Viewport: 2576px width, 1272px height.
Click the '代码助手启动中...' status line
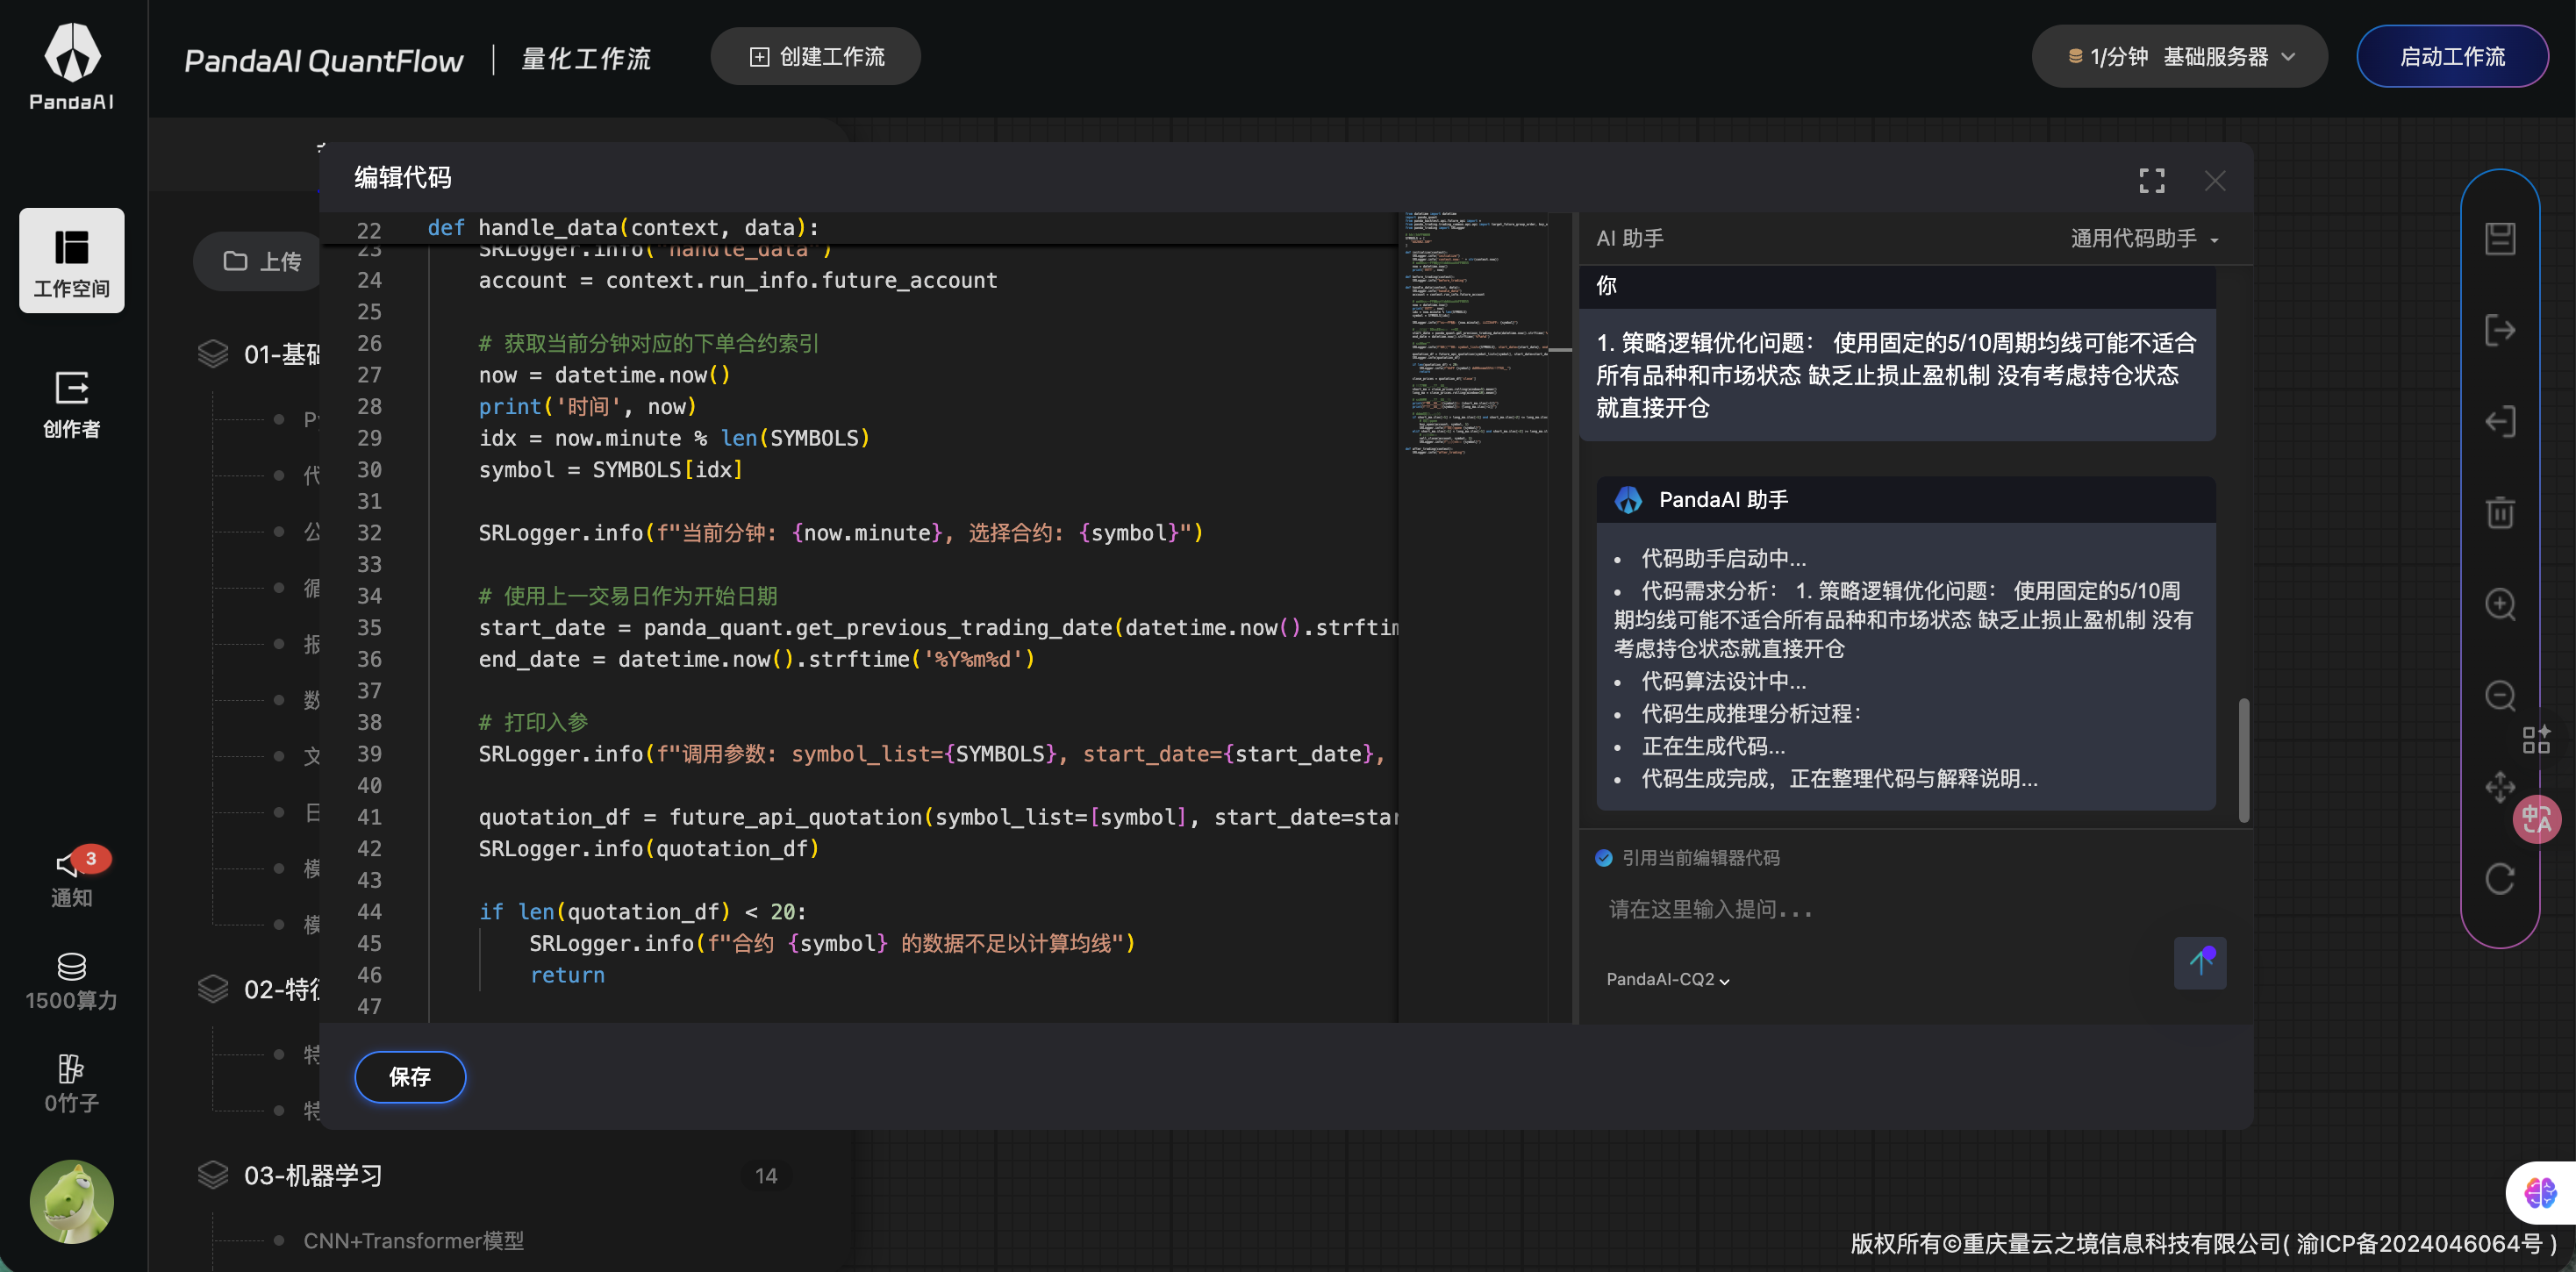pyautogui.click(x=1723, y=558)
